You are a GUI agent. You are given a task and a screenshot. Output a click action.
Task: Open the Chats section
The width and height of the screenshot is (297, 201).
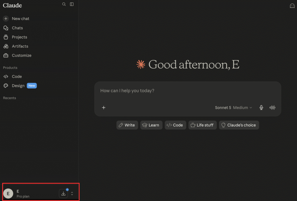coord(13,28)
